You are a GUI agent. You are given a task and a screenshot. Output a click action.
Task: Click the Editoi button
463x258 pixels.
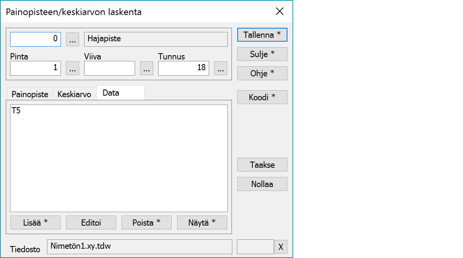[x=91, y=223]
